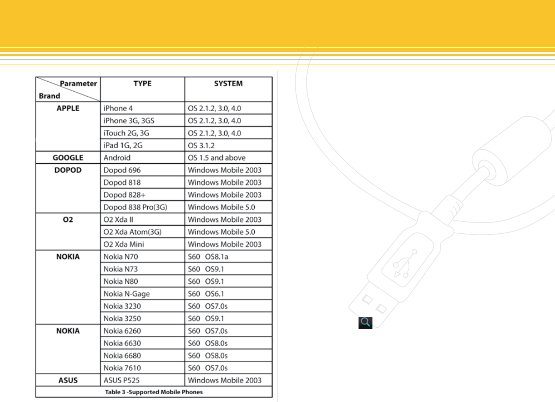
Task: Select the "APPLE" brand cell
Action: coord(68,127)
